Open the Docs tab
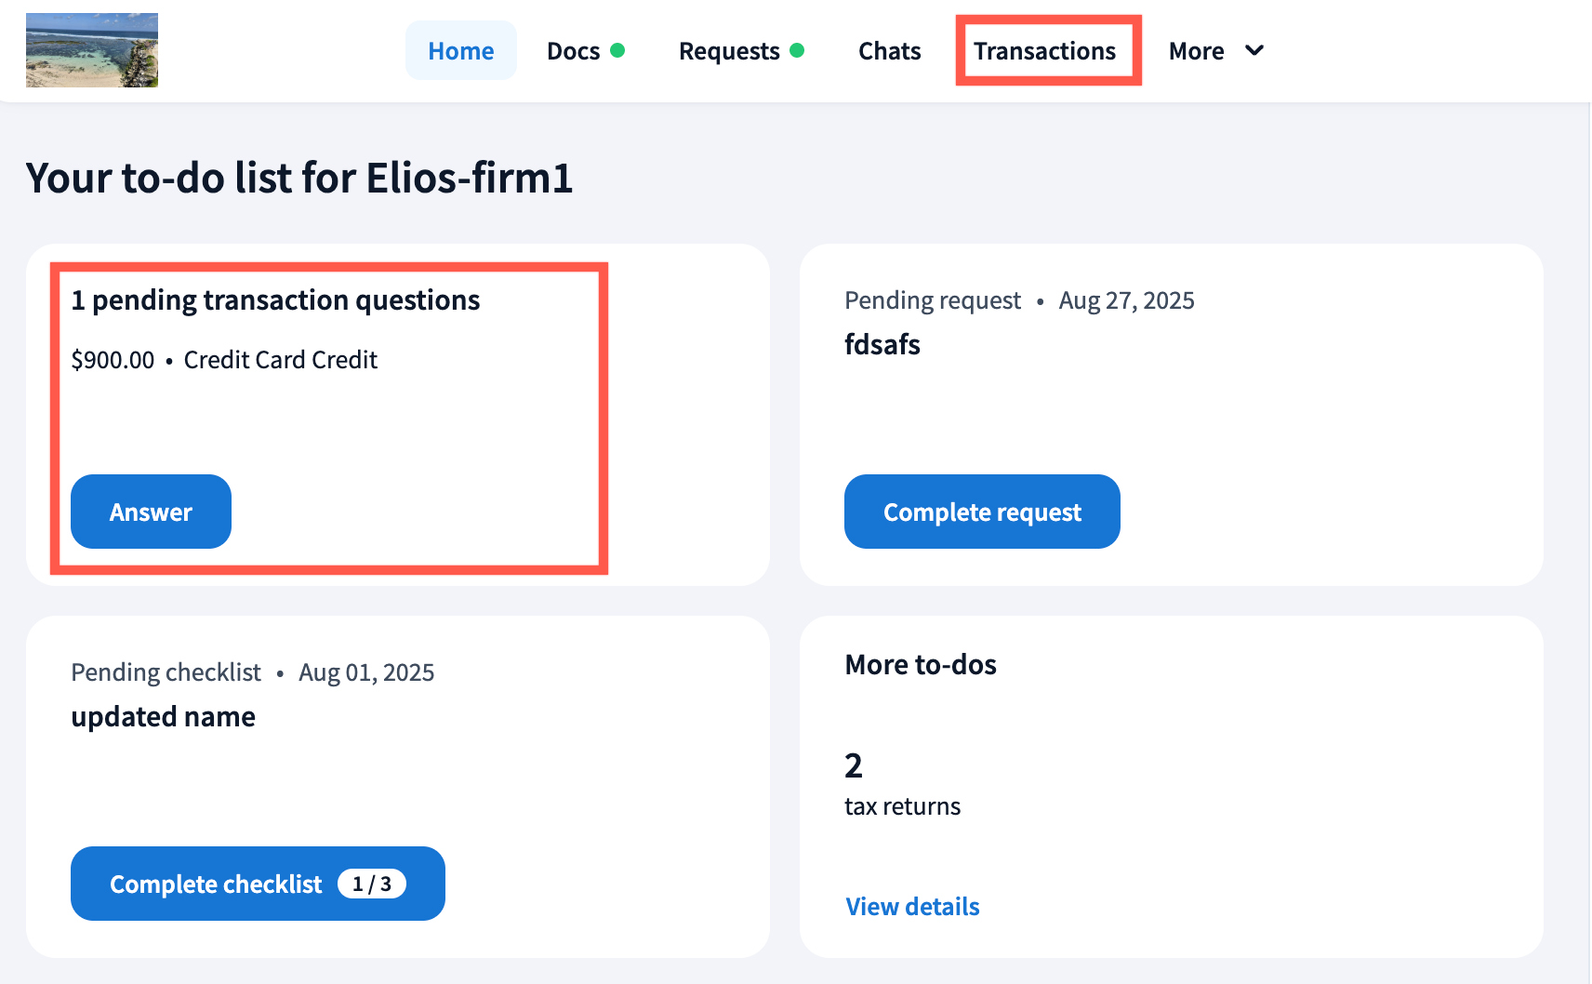 point(573,51)
